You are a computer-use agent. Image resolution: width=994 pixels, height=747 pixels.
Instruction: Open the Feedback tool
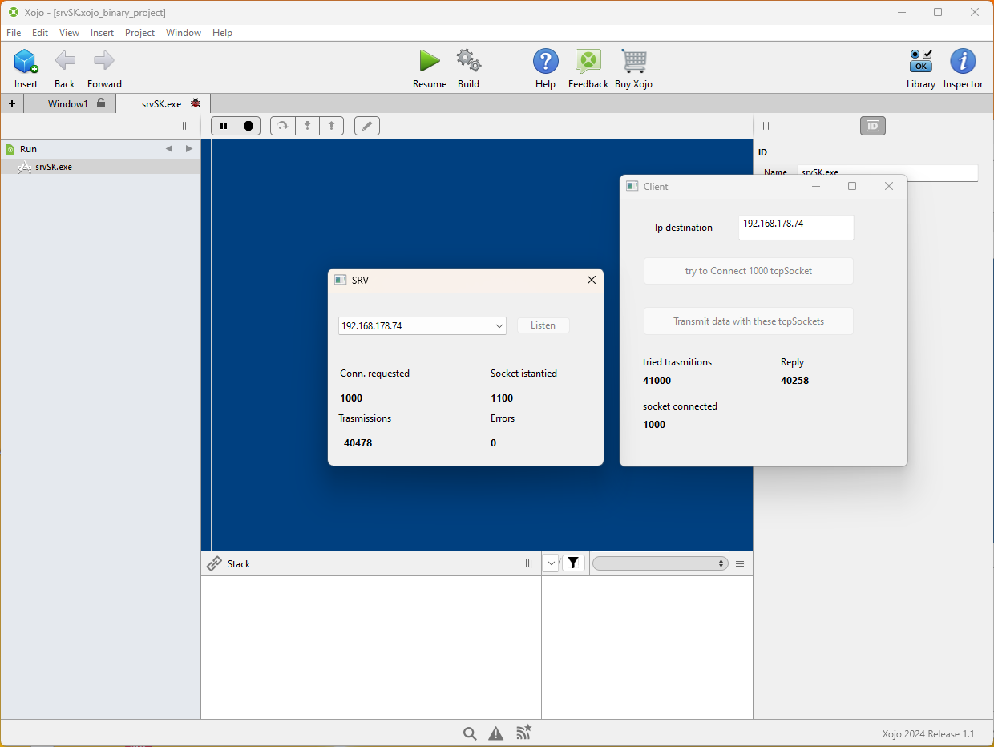tap(588, 61)
